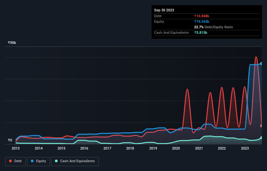Screen dimensions: 267x171
Task: Click the 2020 axis label
Action: pyautogui.click(x=176, y=148)
